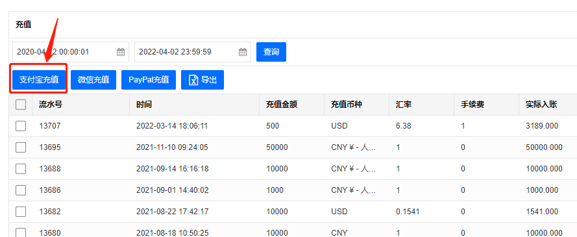
Task: Click actual amount 50000.000
Action: [x=544, y=147]
